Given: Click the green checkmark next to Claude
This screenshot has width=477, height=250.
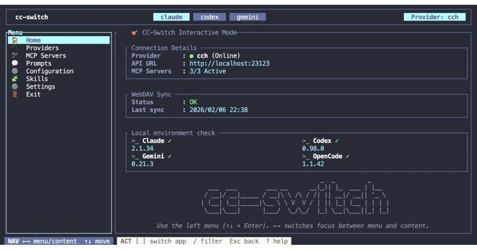Looking at the screenshot, I should pos(169,141).
